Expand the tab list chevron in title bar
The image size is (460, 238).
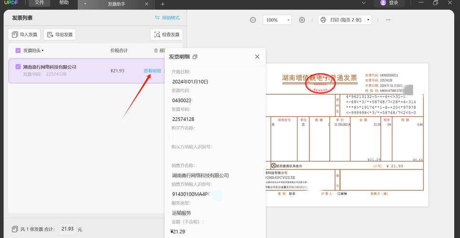point(364,3)
